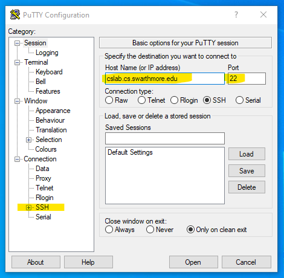Open the Telnet category in the tree
Image resolution: width=284 pixels, height=278 pixels.
click(x=45, y=188)
